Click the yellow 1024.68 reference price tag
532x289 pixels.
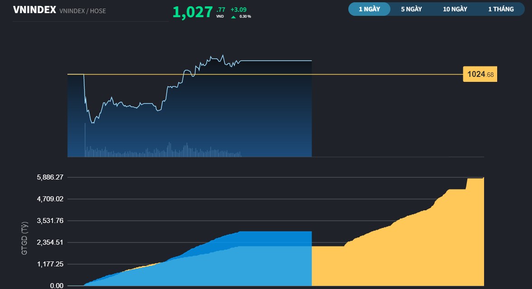coord(480,74)
